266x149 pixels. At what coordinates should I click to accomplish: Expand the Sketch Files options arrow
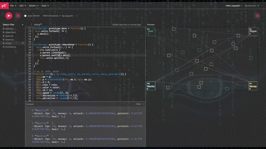click(x=22, y=25)
